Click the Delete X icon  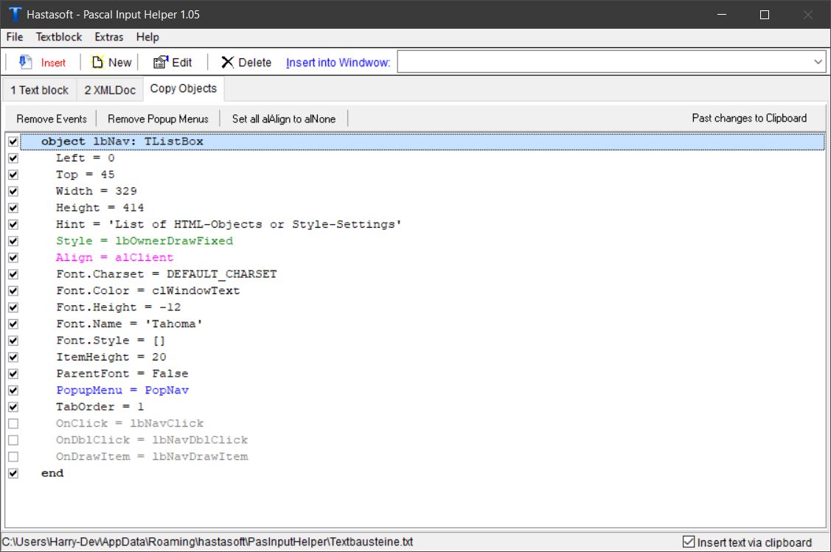(227, 62)
